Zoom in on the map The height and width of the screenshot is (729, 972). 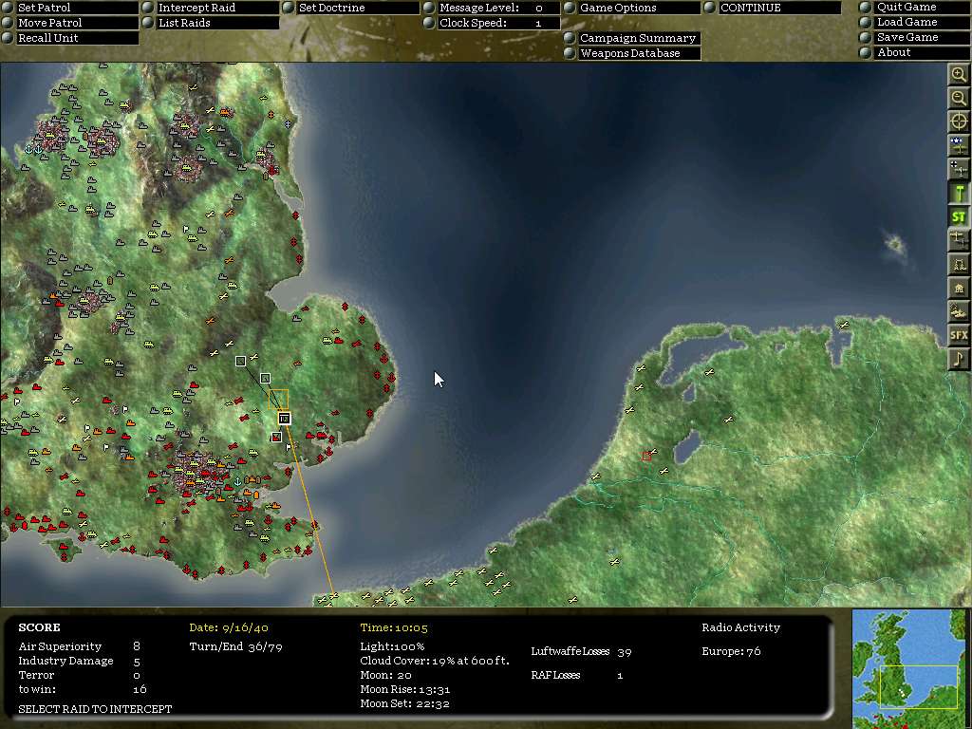[x=959, y=74]
